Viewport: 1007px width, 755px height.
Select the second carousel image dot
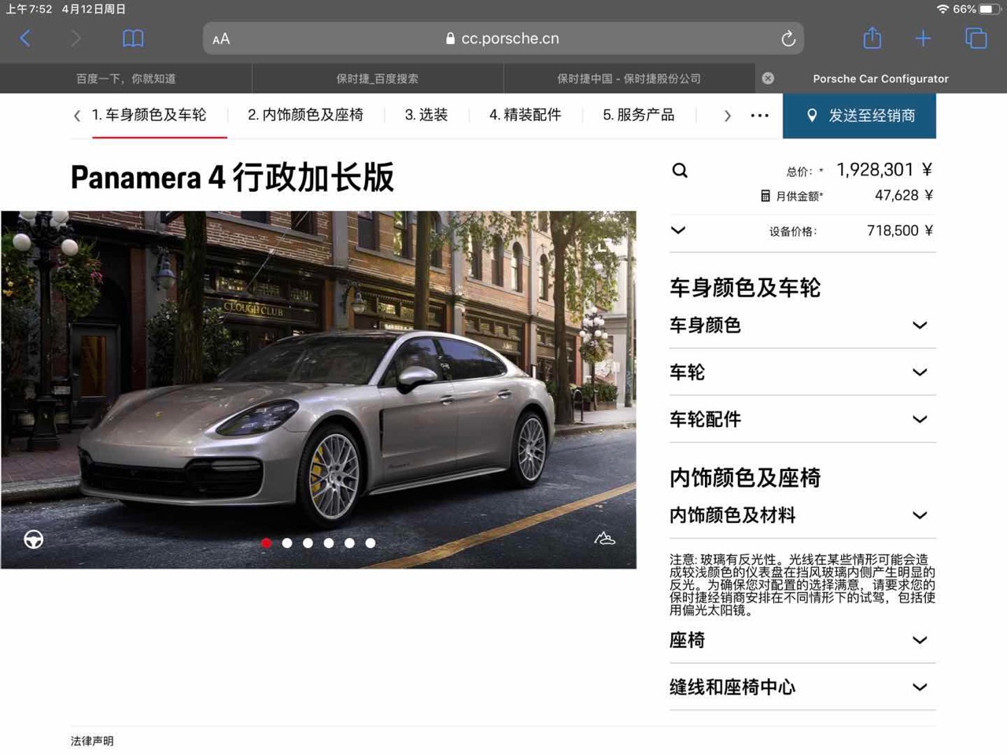tap(287, 543)
